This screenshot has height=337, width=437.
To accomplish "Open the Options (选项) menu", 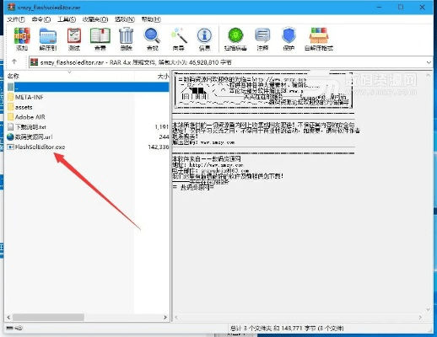I will click(x=125, y=19).
